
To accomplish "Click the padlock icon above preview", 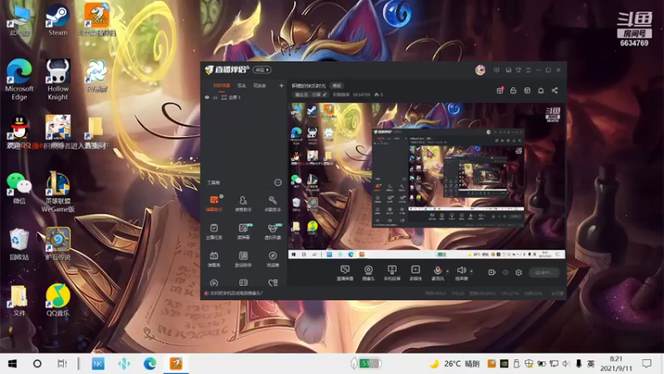I will coord(513,91).
